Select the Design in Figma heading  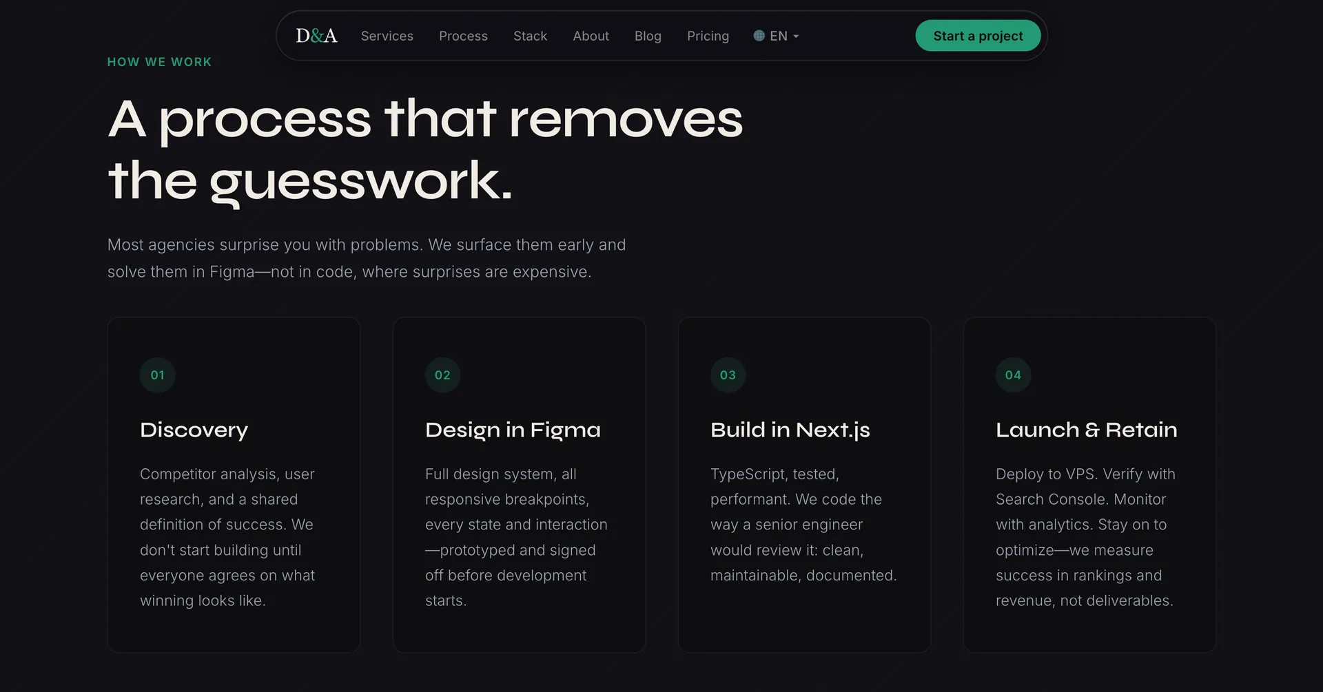tap(513, 430)
